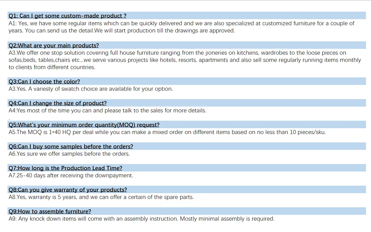Click the line starting 'A3.We offer one stop solution'
Screen dimensions: 371x232
tap(177, 53)
